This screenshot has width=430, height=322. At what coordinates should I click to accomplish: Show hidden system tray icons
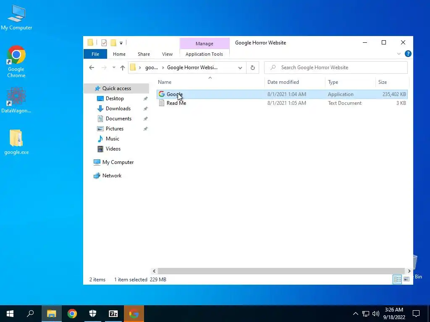[355, 314]
